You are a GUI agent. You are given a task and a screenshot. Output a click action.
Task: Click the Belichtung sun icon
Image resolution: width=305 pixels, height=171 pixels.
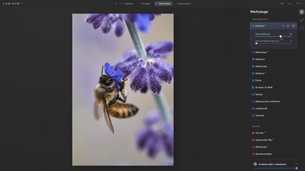pyautogui.click(x=253, y=66)
